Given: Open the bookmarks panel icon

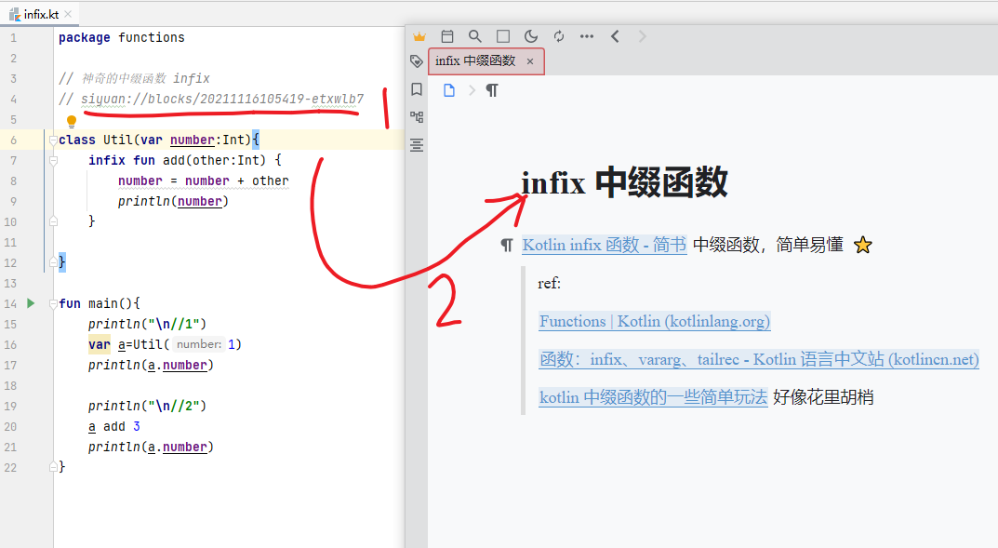Looking at the screenshot, I should (x=417, y=89).
